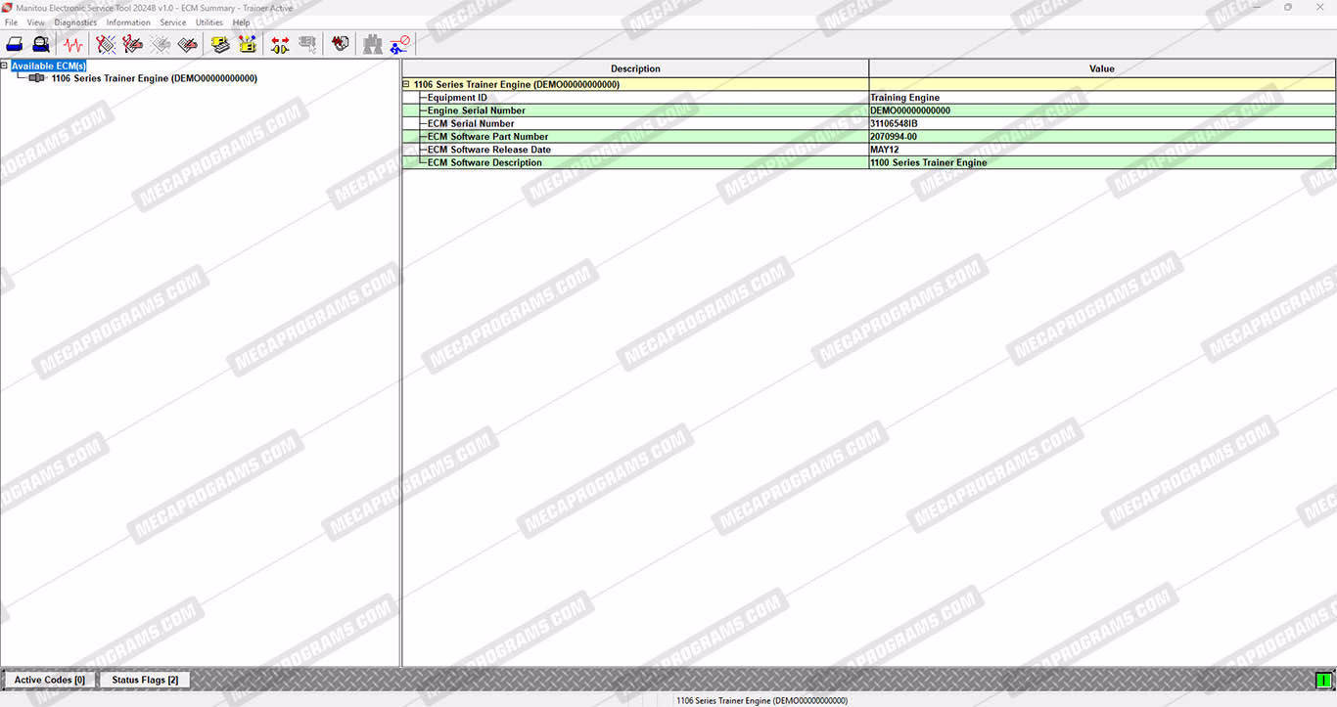Open the Service menu
The image size is (1337, 707).
click(x=173, y=22)
